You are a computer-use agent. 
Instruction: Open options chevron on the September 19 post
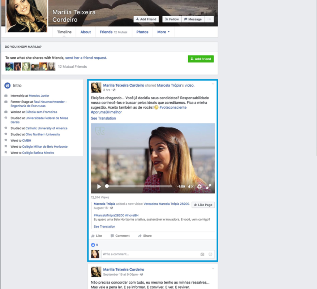(x=213, y=268)
